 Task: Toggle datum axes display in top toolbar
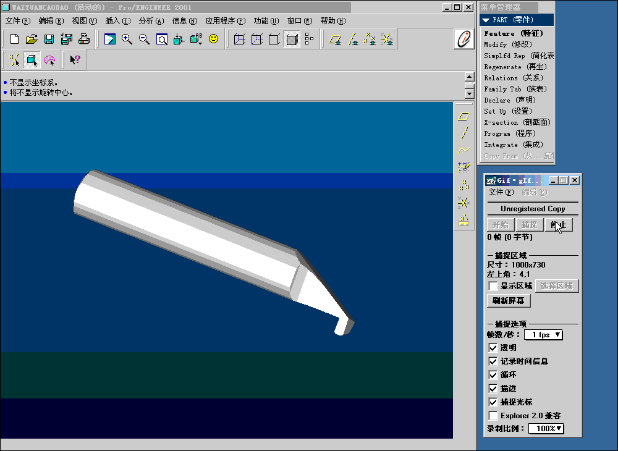pyautogui.click(x=352, y=39)
